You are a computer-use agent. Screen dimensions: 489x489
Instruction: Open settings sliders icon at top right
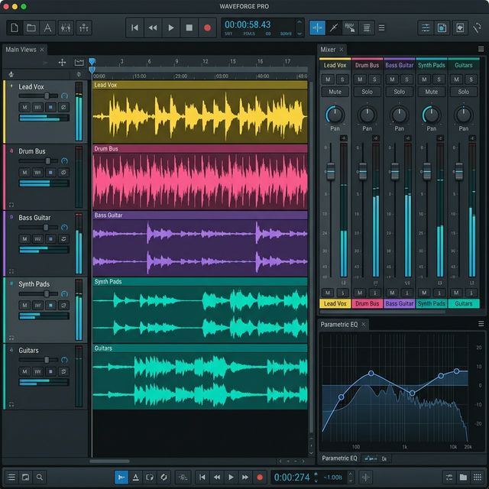click(426, 28)
